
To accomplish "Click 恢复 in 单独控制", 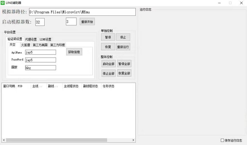I will (x=108, y=47).
